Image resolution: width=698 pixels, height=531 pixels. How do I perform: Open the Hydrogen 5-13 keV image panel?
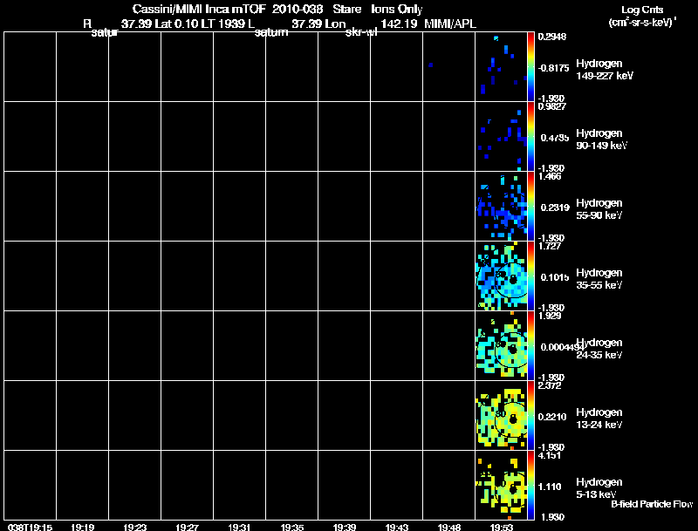(501, 486)
